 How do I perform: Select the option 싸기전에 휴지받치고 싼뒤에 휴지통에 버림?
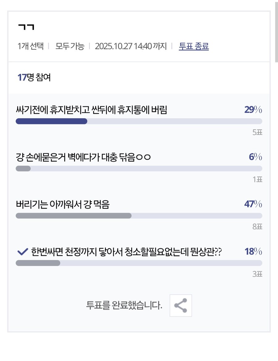[91, 110]
